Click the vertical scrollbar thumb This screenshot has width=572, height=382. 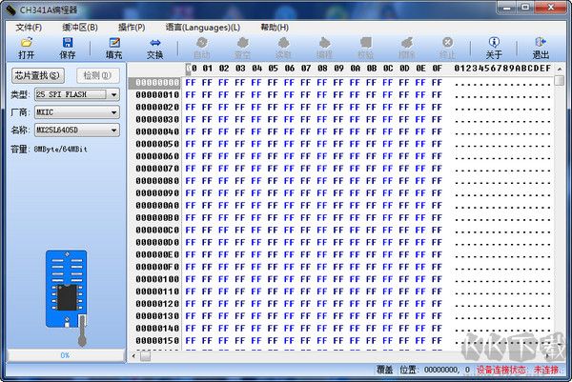pyautogui.click(x=560, y=80)
